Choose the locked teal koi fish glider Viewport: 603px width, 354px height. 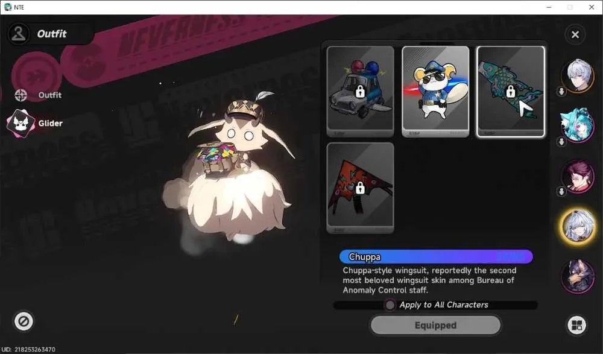(x=511, y=91)
